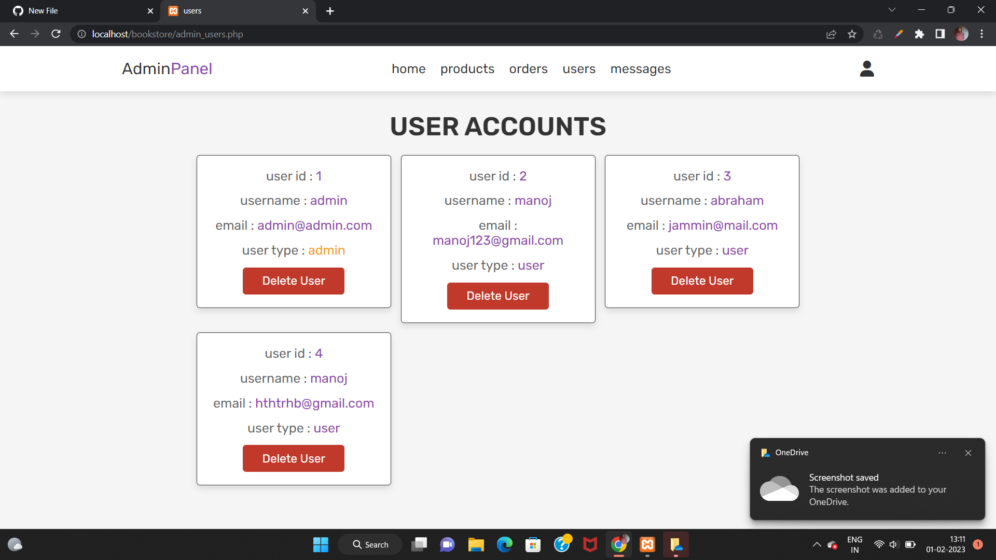Image resolution: width=996 pixels, height=560 pixels.
Task: Open users in the navigation bar
Action: (x=579, y=68)
